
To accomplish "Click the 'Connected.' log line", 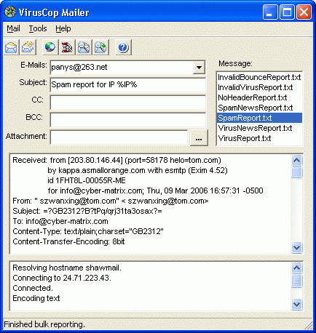I will [33, 288].
